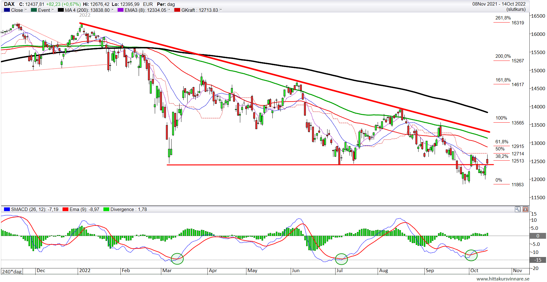Click the black MA 4 color swatch
This screenshot has width=547, height=282.
(61, 10)
